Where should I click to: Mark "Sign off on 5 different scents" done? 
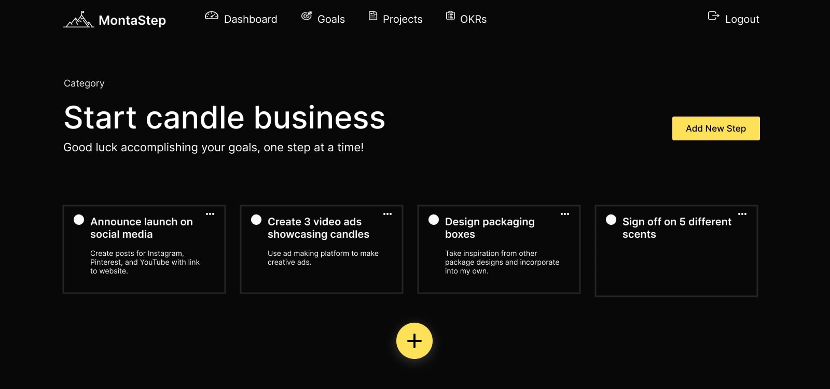coord(611,220)
